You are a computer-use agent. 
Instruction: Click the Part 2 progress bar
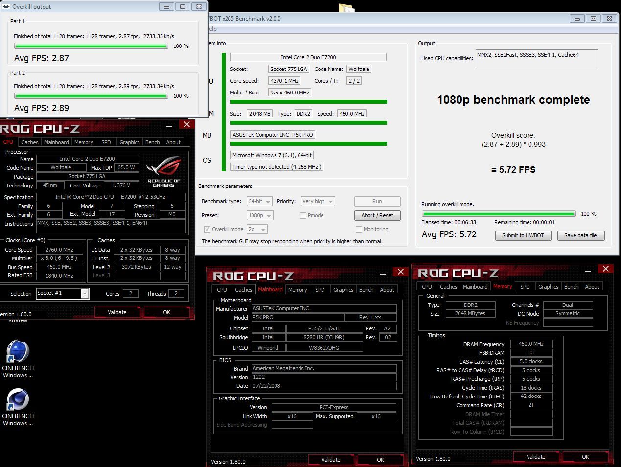point(91,96)
